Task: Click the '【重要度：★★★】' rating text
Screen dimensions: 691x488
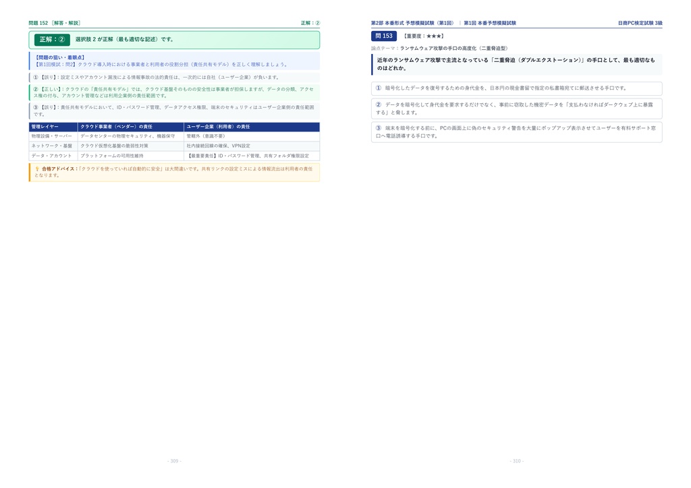Action: 424,36
